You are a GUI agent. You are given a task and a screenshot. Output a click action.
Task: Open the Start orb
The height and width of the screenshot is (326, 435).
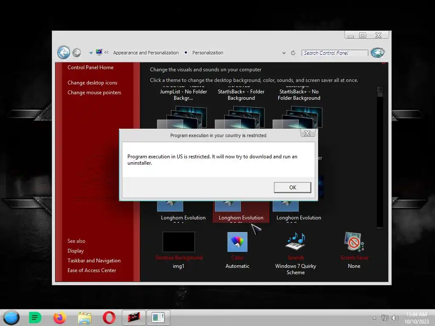click(x=11, y=318)
